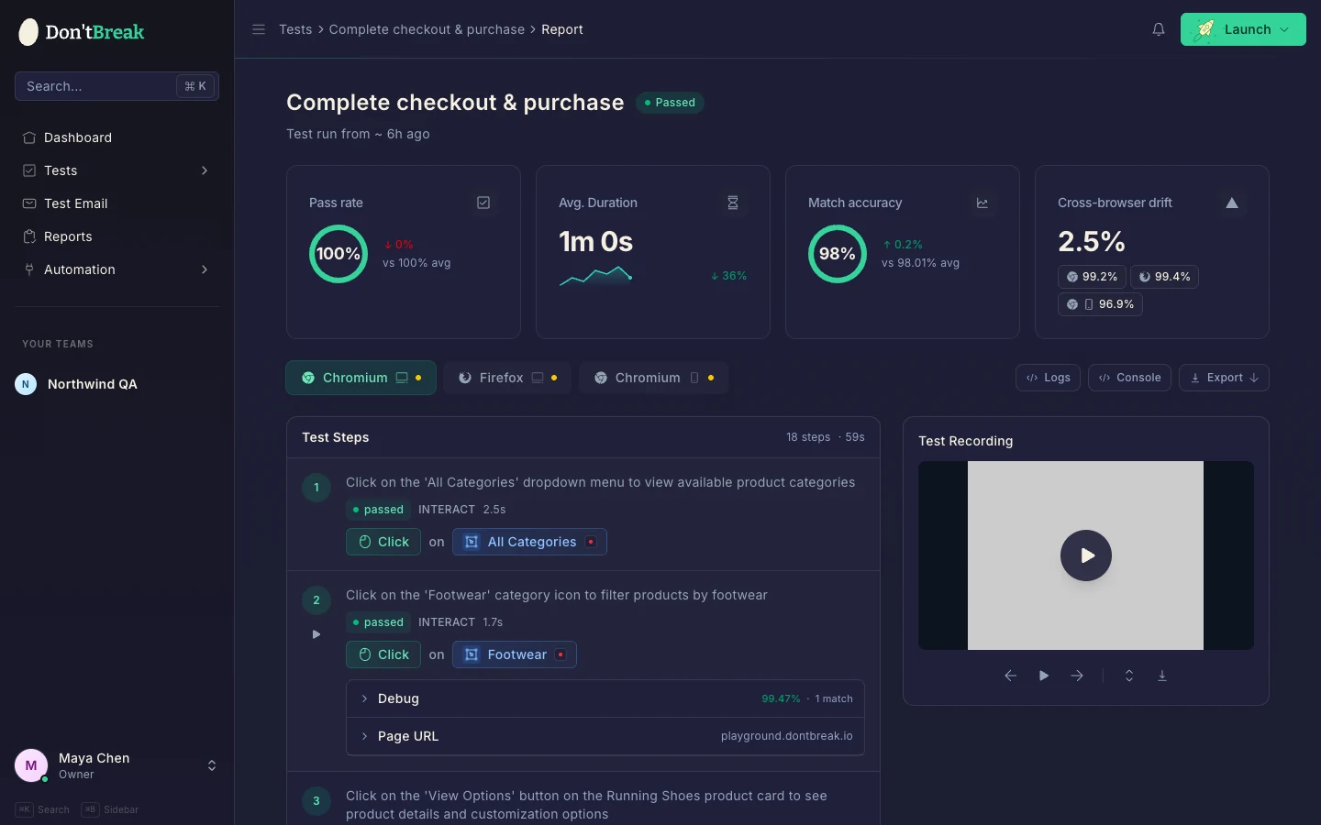Image resolution: width=1321 pixels, height=825 pixels.
Task: Select the Chromium mobile tab
Action: click(x=654, y=378)
